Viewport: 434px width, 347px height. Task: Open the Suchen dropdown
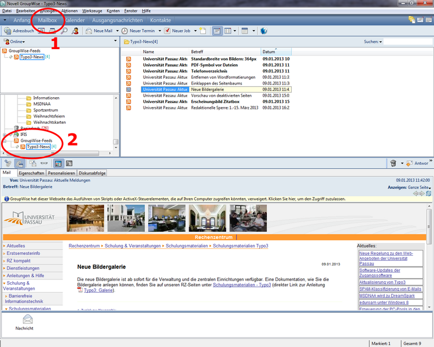[x=373, y=42]
